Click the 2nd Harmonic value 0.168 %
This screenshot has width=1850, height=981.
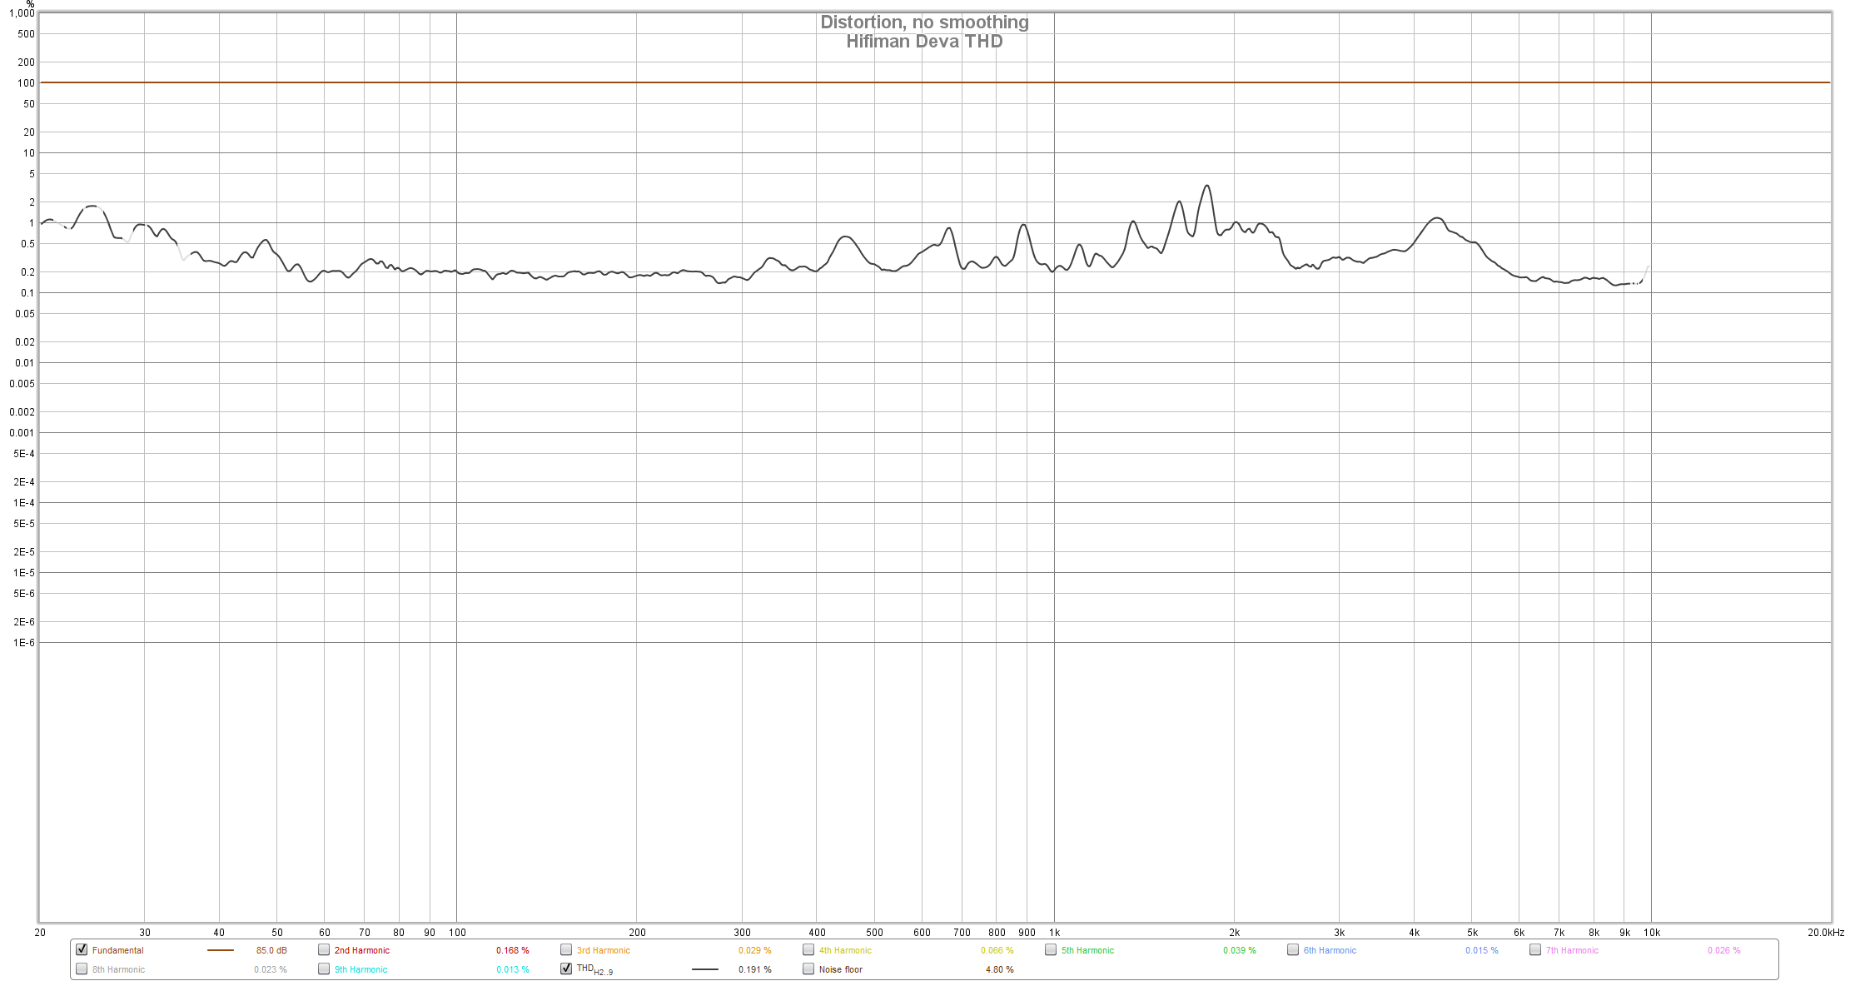[513, 950]
